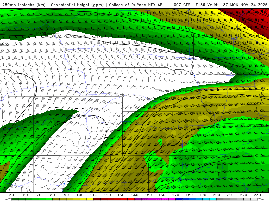This screenshot has height=201, width=269.
Task: Click the '110' color scale label
Action: pos(94,195)
